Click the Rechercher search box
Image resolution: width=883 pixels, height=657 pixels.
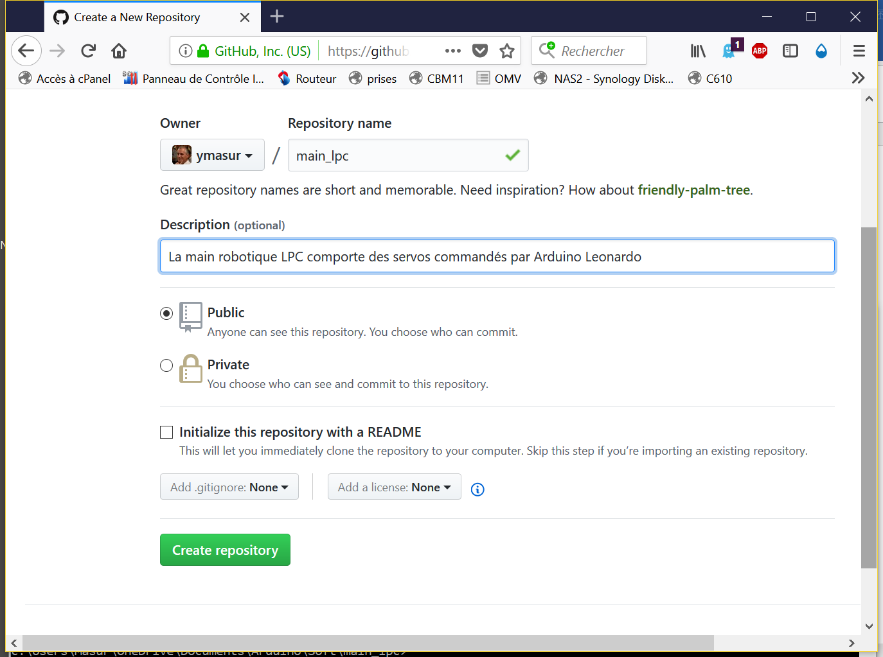589,51
